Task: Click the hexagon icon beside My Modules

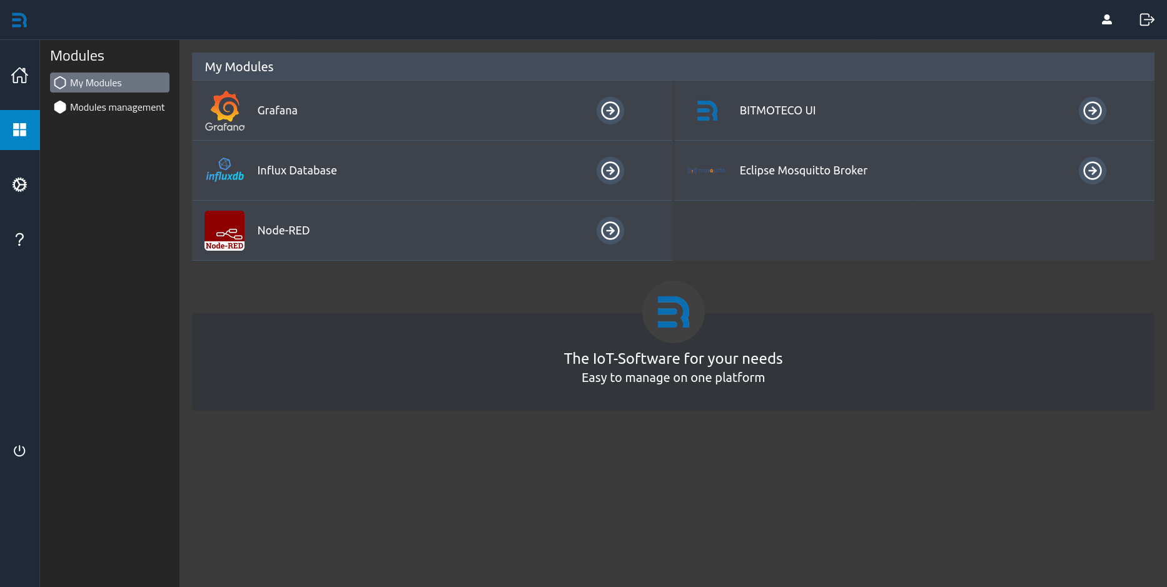Action: pos(60,83)
